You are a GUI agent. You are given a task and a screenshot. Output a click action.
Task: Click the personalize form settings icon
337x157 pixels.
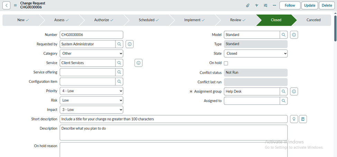click(265, 6)
